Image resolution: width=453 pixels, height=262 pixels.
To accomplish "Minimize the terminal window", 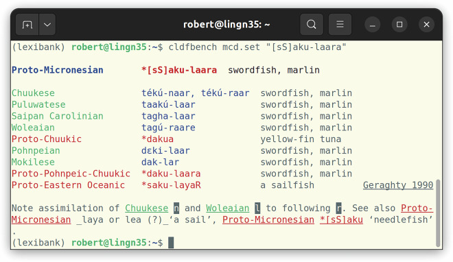I will 373,25.
